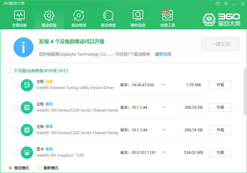Viewport: 247px width, 173px height.
Task: Select the 稳定模式 radio button
Action: [x=10, y=168]
